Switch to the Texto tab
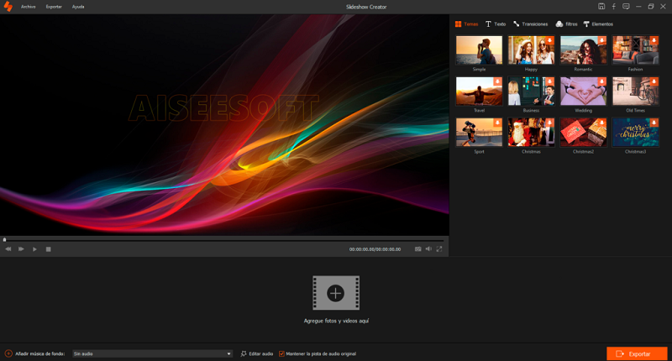Image resolution: width=672 pixels, height=361 pixels. coord(496,24)
